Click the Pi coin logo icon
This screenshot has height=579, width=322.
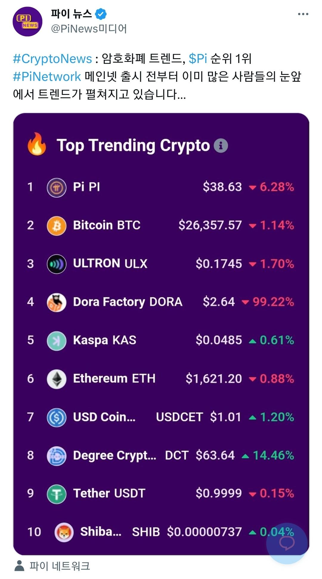click(56, 187)
